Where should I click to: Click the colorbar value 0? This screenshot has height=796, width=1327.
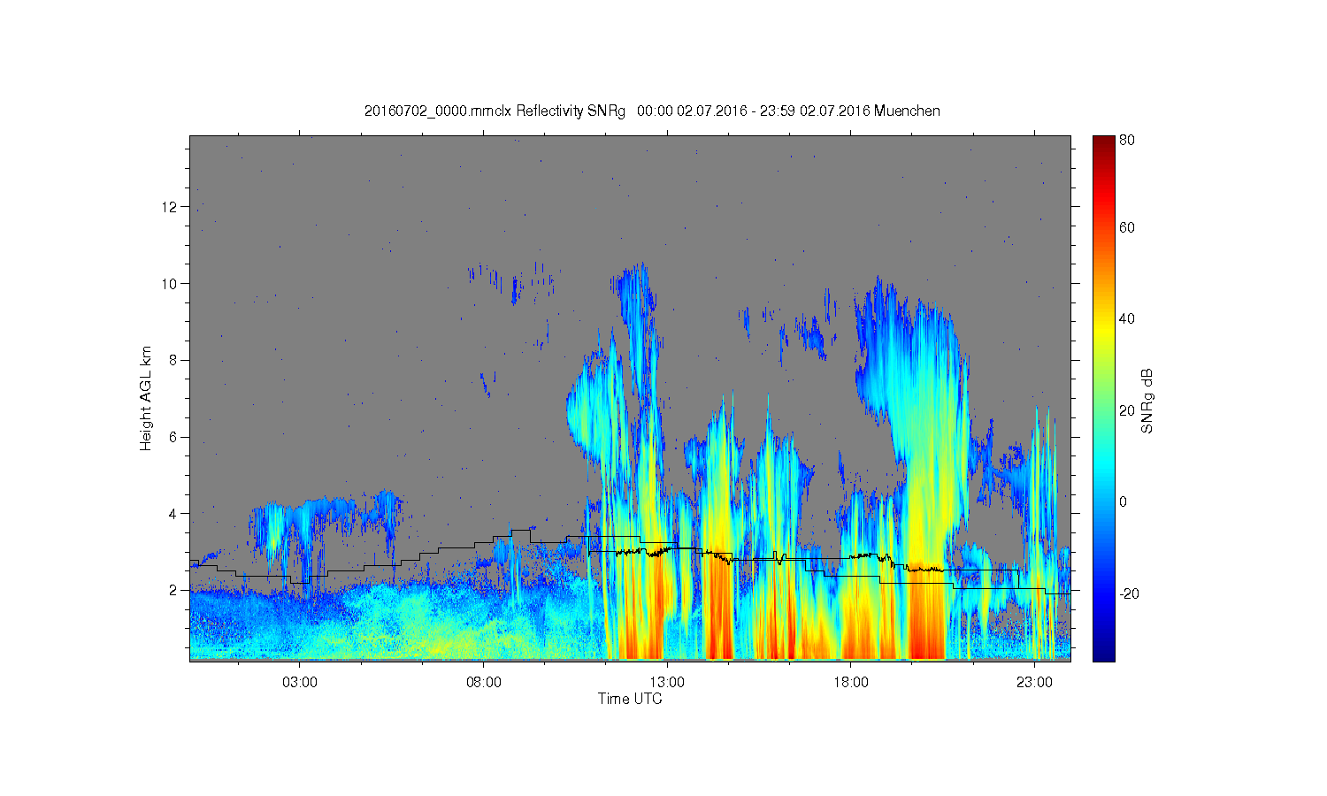click(x=1124, y=501)
